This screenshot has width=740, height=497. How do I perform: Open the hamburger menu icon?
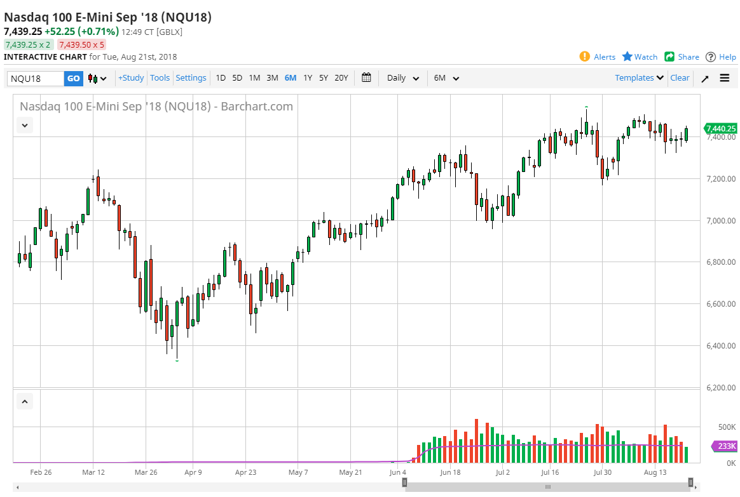pos(725,78)
